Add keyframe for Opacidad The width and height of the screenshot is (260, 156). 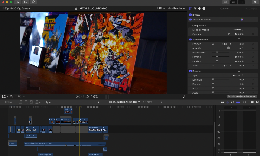tap(253, 34)
